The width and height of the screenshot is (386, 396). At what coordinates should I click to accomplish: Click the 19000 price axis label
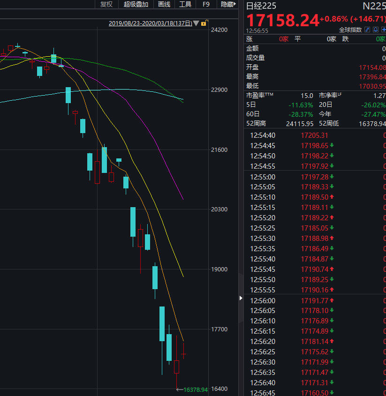[x=219, y=269]
